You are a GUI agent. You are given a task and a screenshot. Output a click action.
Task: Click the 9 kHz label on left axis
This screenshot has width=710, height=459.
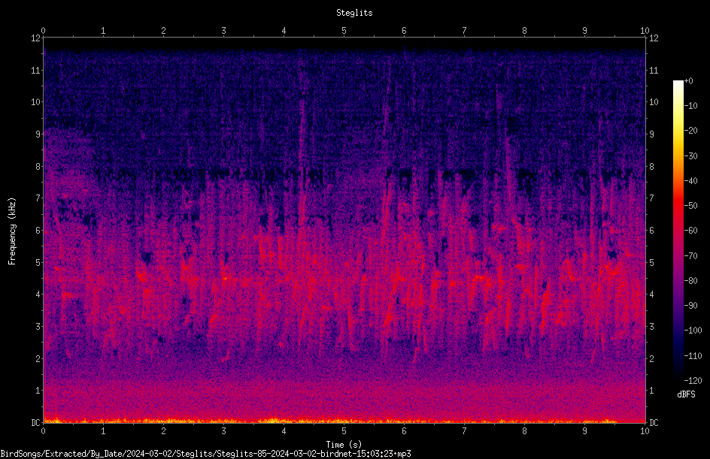point(38,134)
